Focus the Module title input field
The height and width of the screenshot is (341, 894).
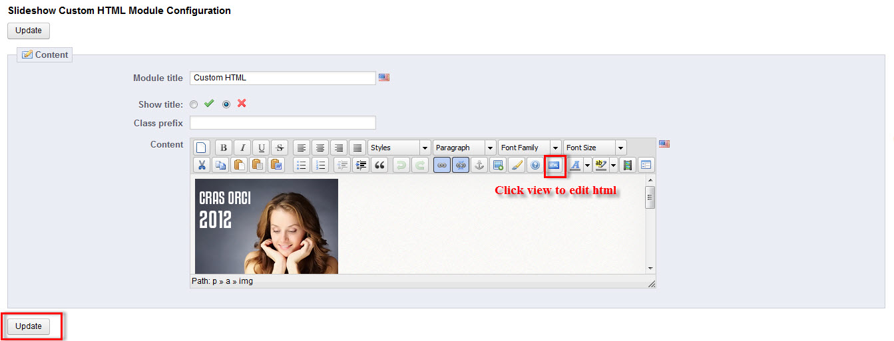[x=283, y=78]
